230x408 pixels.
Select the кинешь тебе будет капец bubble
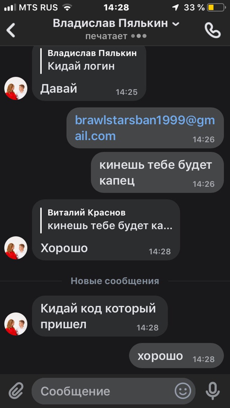[x=157, y=172]
